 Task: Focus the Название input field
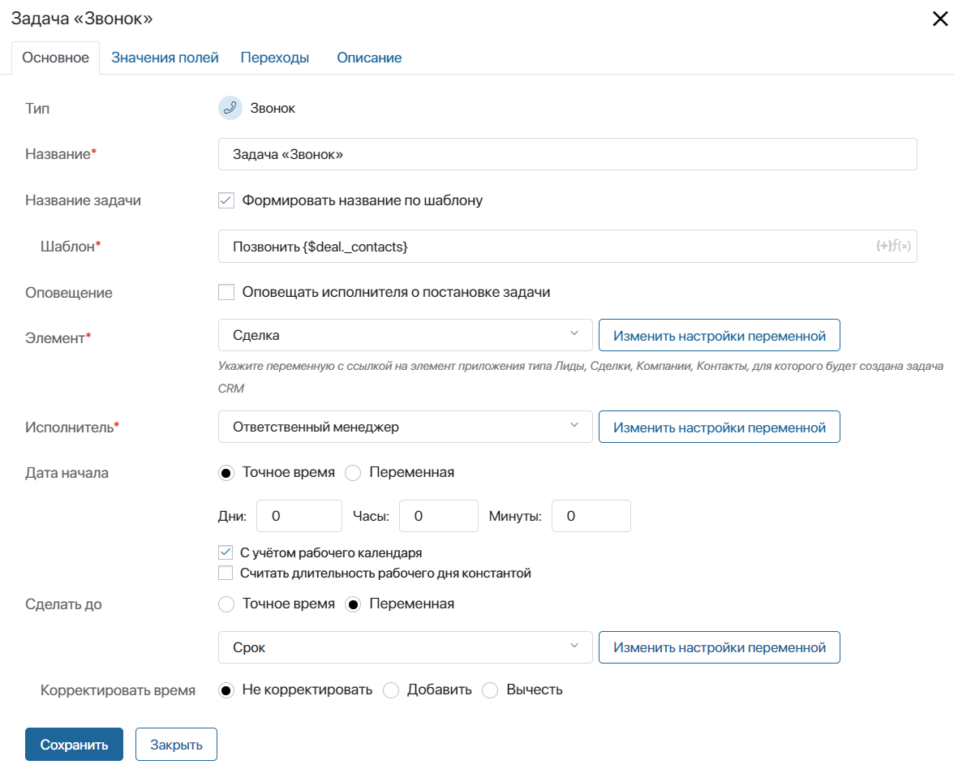tap(568, 154)
